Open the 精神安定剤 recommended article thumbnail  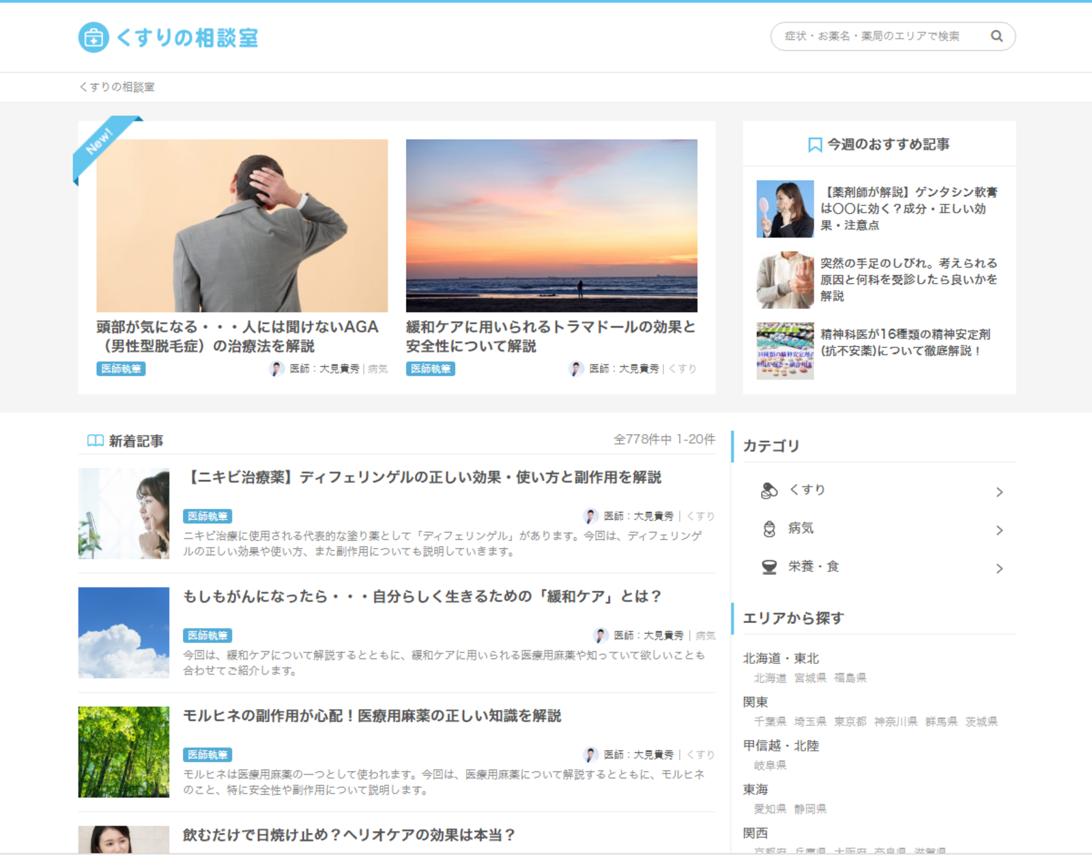pos(785,351)
